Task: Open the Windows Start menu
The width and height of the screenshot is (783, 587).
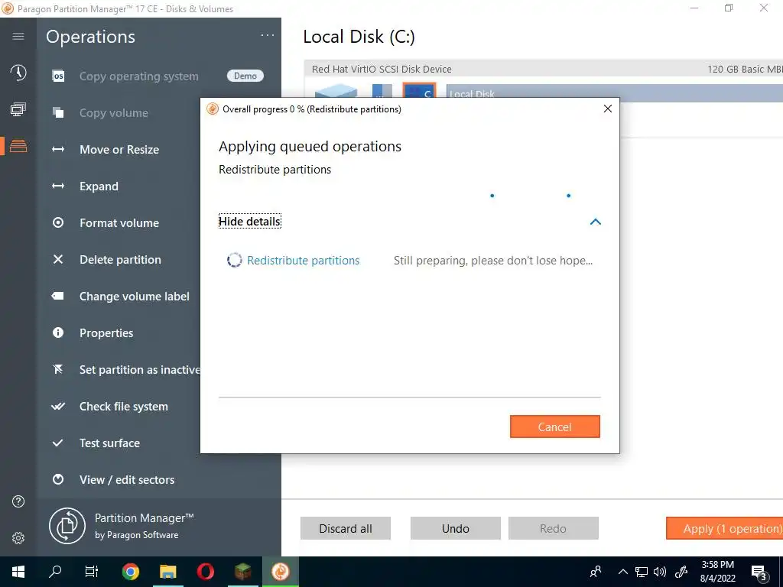Action: pyautogui.click(x=18, y=572)
